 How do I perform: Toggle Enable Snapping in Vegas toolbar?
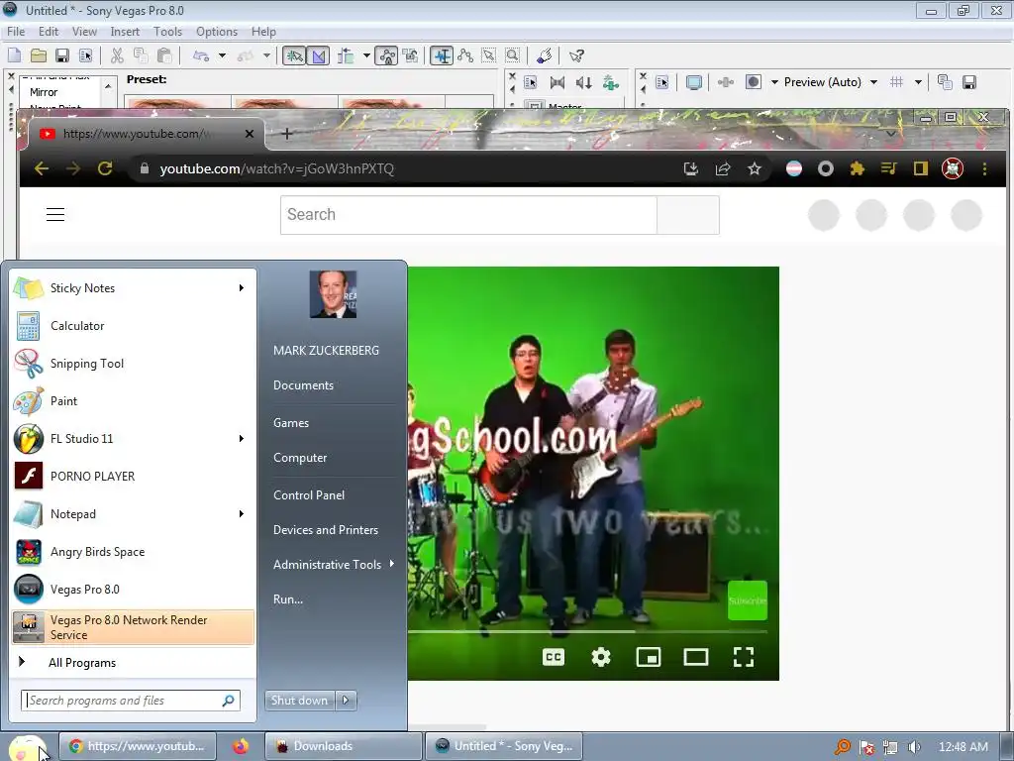click(x=294, y=55)
